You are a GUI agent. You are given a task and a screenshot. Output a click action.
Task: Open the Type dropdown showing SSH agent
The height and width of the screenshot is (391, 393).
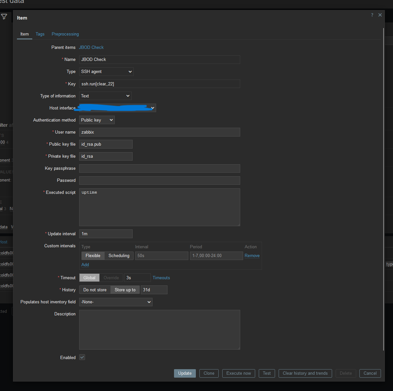click(106, 72)
